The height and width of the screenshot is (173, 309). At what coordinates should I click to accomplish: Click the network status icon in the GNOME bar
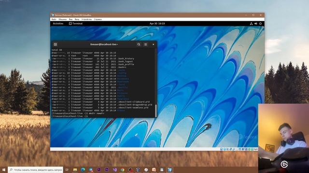[251, 24]
